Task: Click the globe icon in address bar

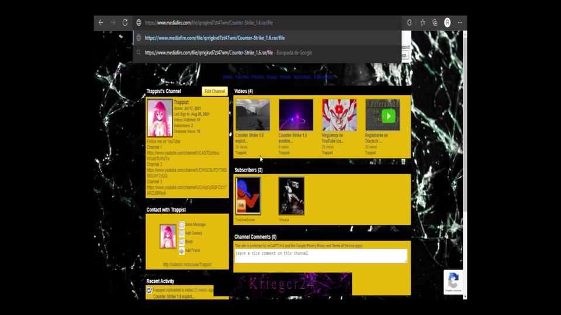Action: (139, 23)
